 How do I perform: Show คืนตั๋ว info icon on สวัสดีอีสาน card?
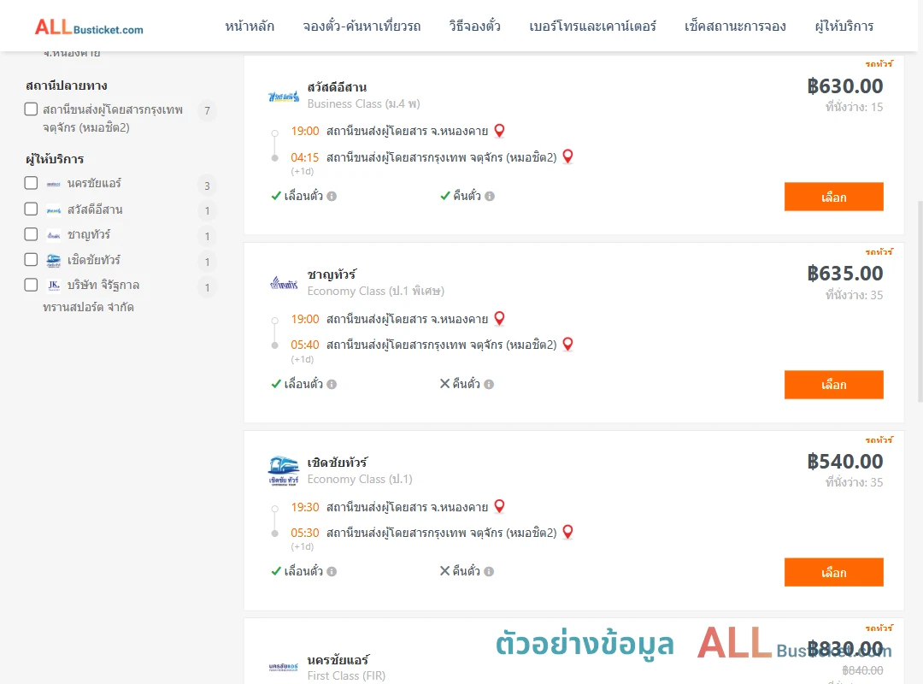point(490,196)
